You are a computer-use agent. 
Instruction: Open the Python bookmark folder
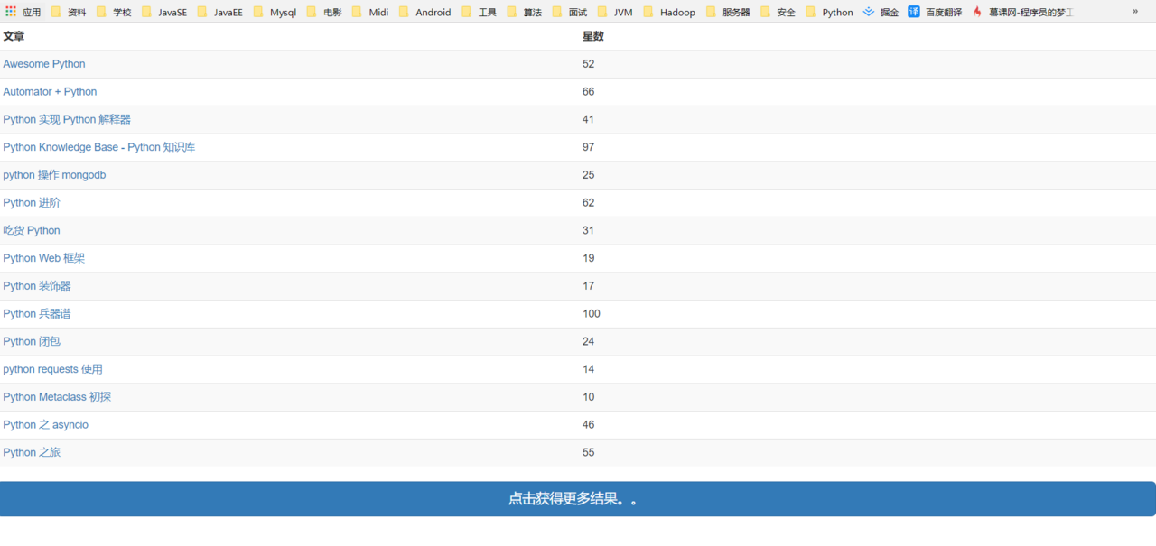tap(829, 12)
